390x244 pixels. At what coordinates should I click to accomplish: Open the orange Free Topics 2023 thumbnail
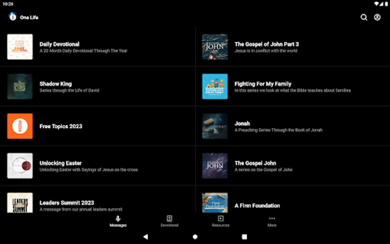[x=20, y=126]
